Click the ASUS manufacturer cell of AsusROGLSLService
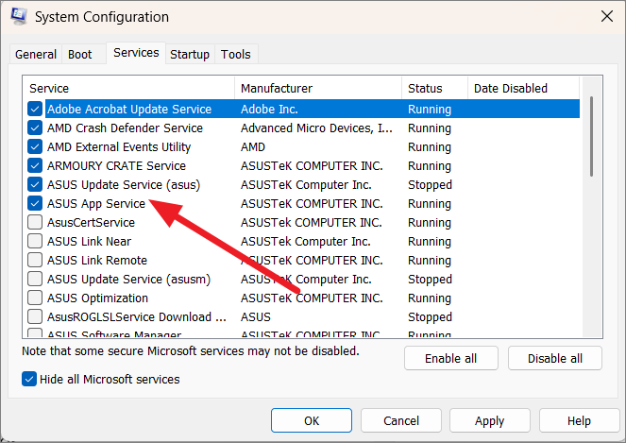Screen dimensions: 626x443 click(x=256, y=317)
